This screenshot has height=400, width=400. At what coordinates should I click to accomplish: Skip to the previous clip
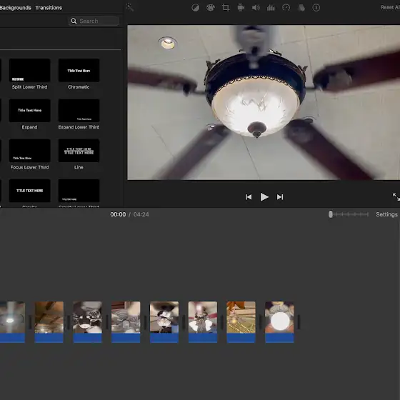pos(249,197)
